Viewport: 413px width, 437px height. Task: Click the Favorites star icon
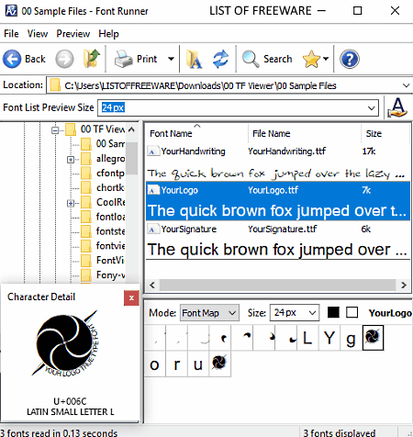click(x=311, y=59)
